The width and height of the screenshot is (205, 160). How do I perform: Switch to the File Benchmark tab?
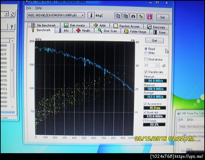[x=43, y=25]
